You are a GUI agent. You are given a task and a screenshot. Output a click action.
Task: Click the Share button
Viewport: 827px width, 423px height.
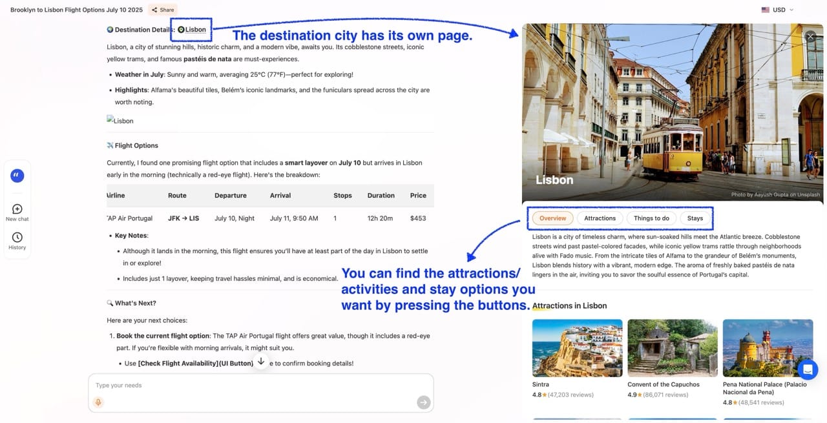[162, 10]
